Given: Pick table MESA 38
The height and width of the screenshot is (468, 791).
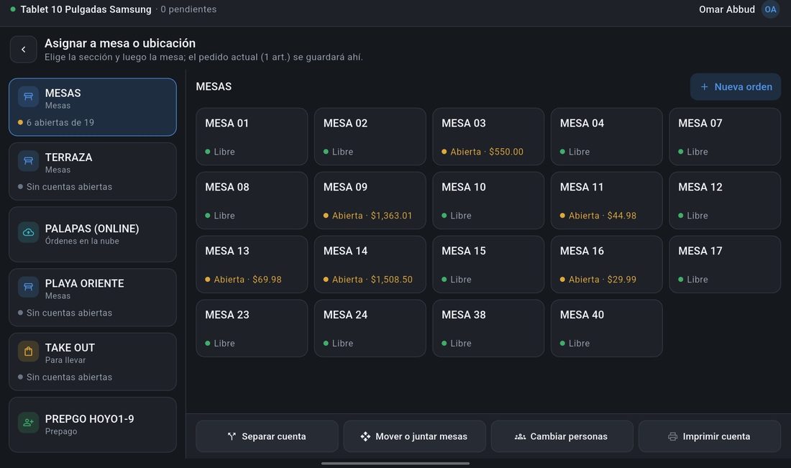Looking at the screenshot, I should coord(488,329).
